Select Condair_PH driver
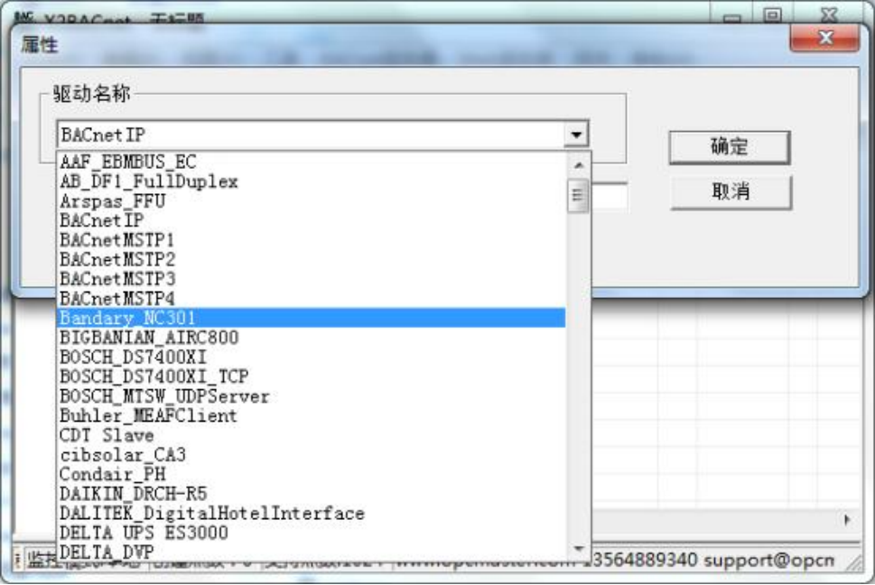The width and height of the screenshot is (875, 585). pyautogui.click(x=312, y=474)
